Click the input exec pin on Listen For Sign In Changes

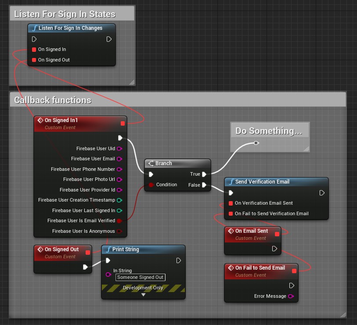(x=34, y=39)
